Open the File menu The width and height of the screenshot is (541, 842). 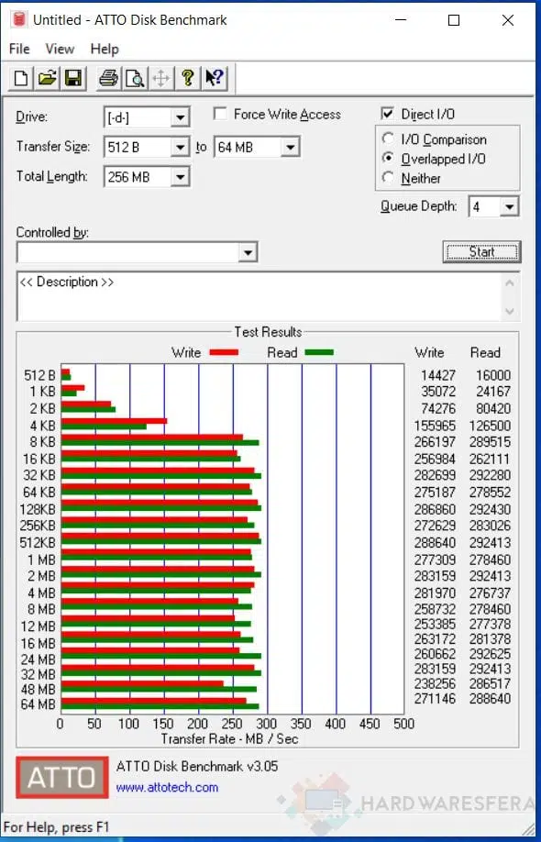point(19,49)
